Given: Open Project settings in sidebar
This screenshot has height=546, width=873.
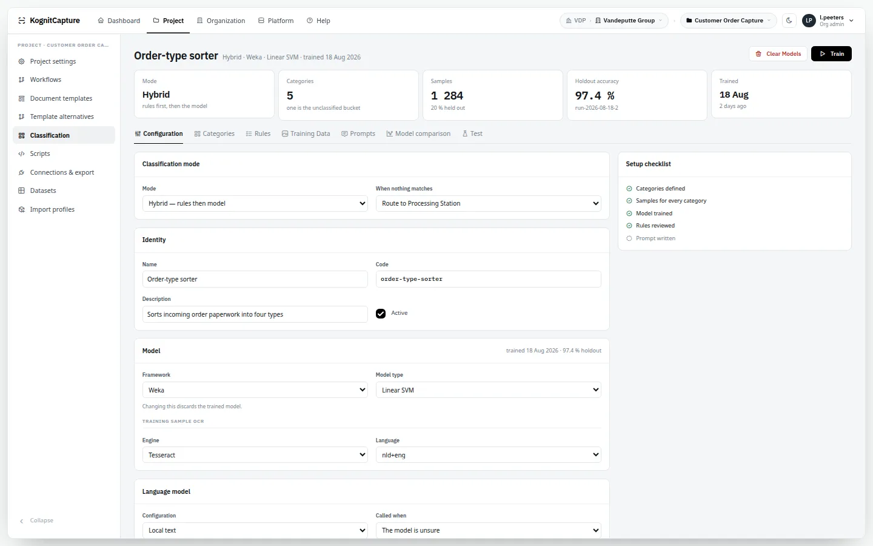Looking at the screenshot, I should click(x=64, y=61).
